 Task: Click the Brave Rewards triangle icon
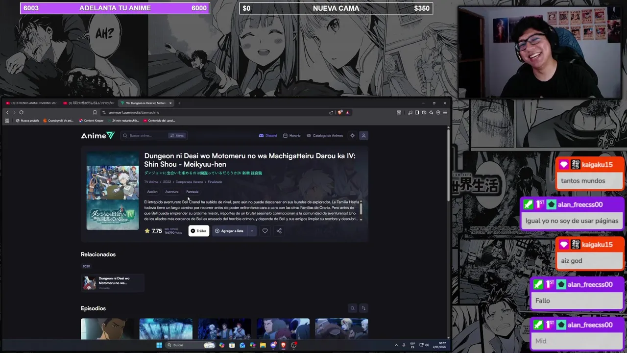[347, 113]
